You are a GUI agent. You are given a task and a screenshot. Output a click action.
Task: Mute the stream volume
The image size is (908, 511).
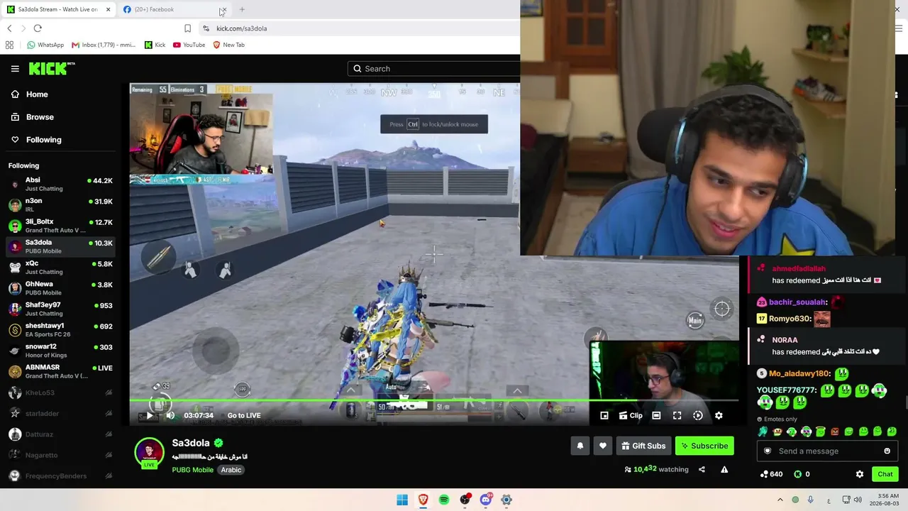pos(170,416)
